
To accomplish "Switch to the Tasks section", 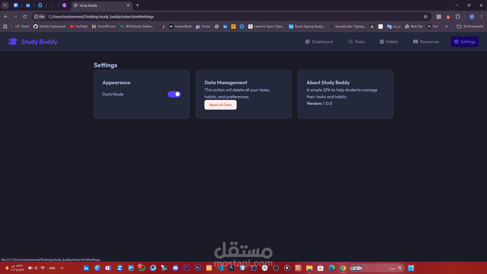I will point(356,42).
